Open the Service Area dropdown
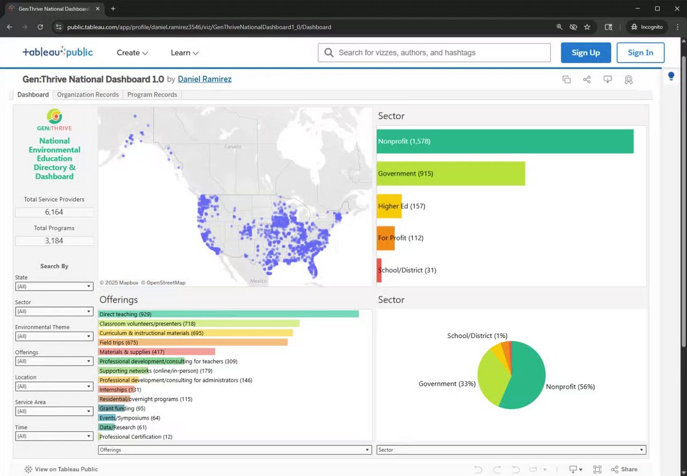Screen dimensions: 687x476 coord(54,411)
